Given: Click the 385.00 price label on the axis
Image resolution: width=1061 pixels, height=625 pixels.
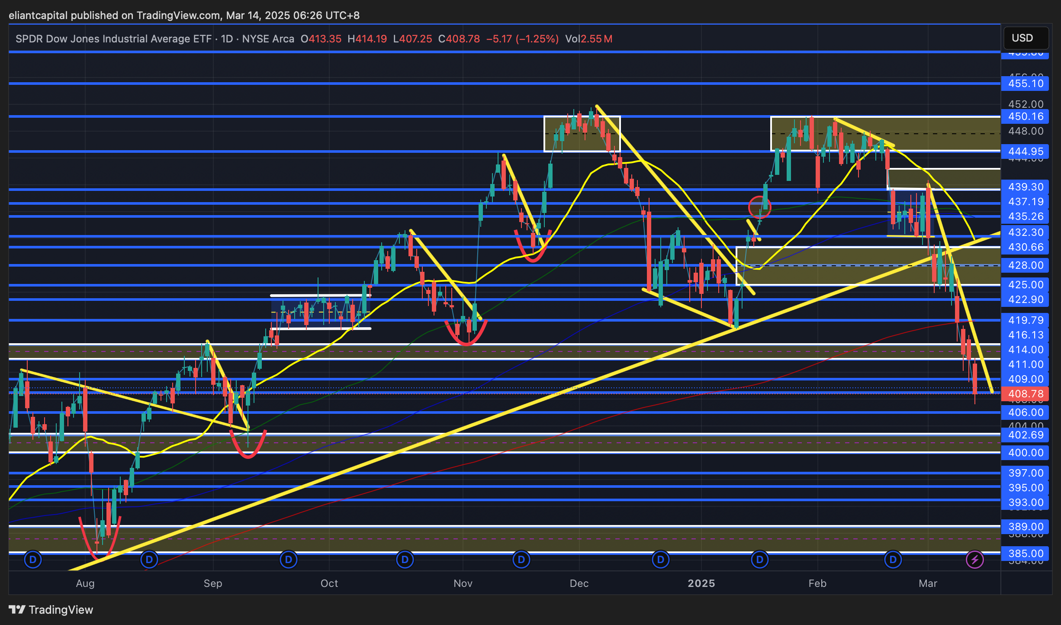Looking at the screenshot, I should click(1025, 554).
